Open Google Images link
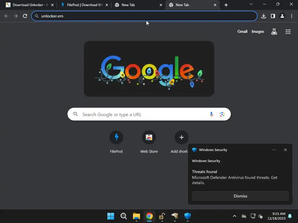The width and height of the screenshot is (298, 223). [x=258, y=31]
